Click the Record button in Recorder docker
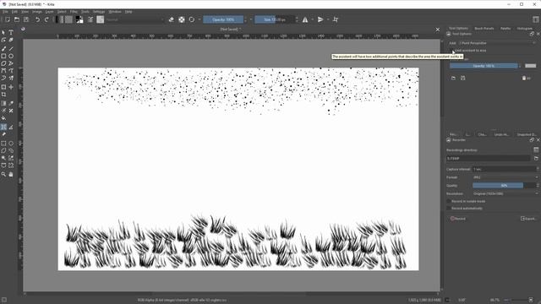This screenshot has height=304, width=541. click(x=458, y=219)
